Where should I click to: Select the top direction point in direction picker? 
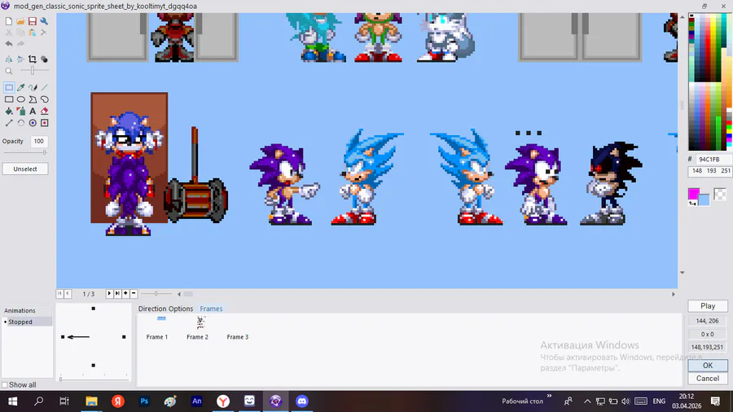click(x=94, y=309)
